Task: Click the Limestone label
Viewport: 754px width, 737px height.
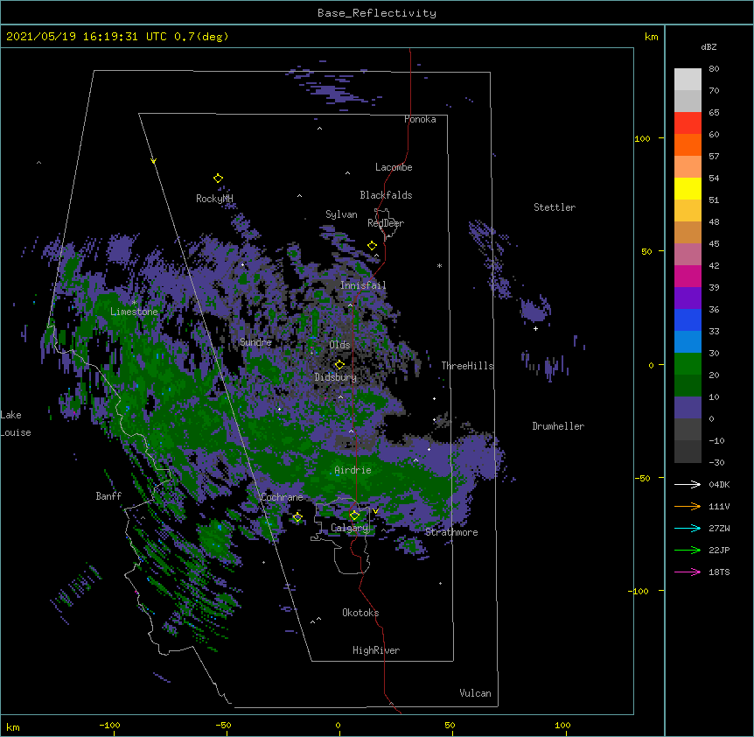Action: (134, 312)
